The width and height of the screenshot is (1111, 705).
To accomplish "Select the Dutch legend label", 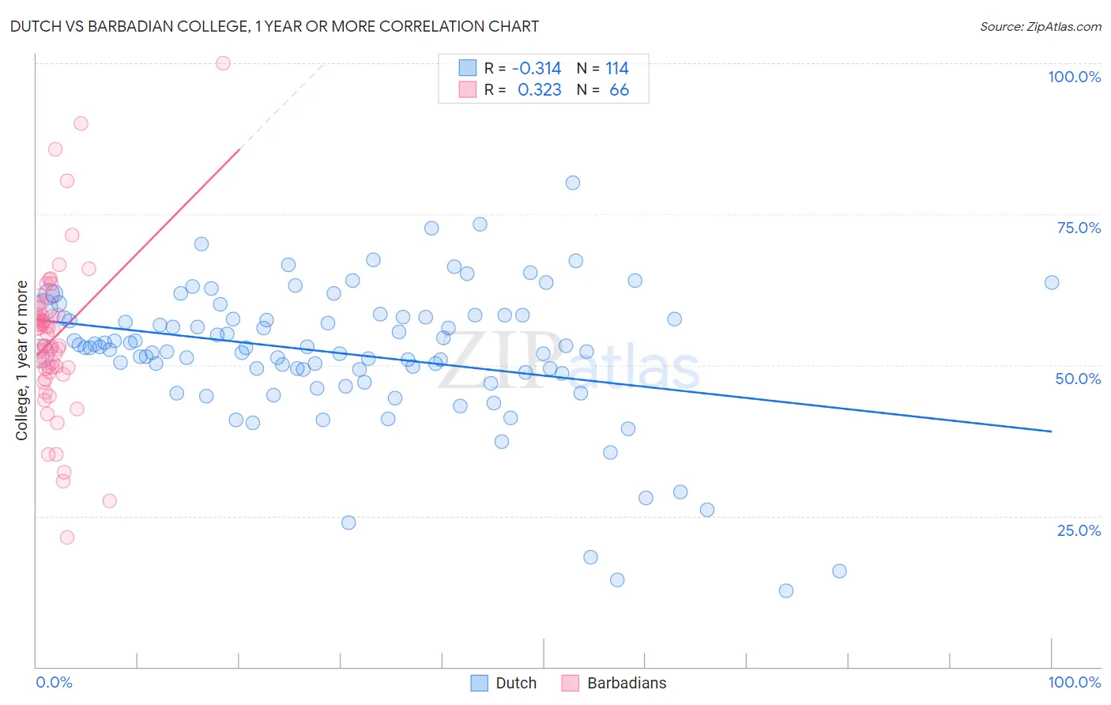I will 516,683.
